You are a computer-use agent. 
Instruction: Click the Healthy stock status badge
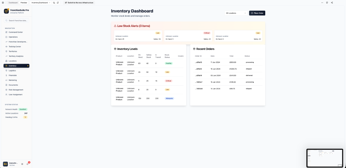169,63
